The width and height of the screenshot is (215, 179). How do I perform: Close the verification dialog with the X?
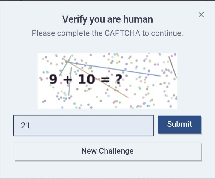tap(201, 15)
